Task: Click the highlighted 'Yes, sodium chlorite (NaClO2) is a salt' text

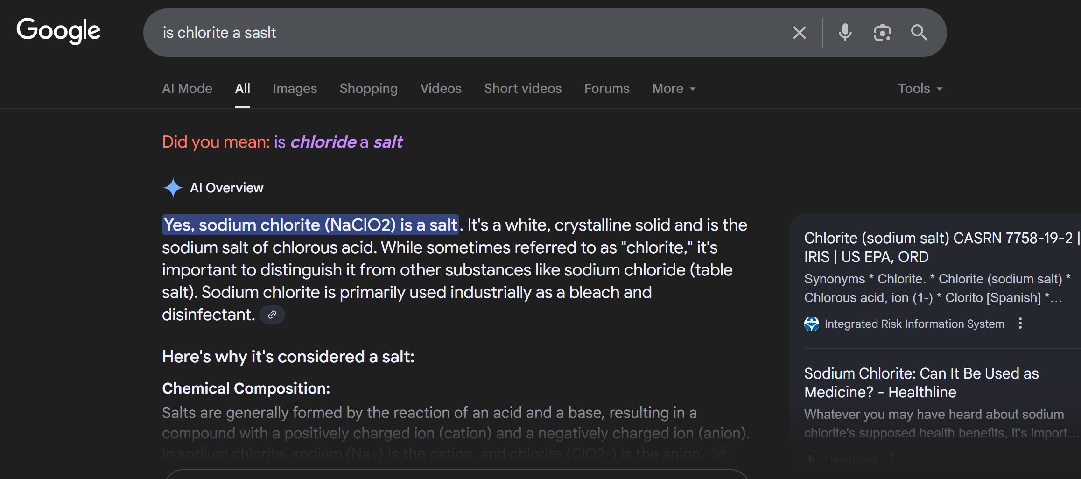Action: [310, 225]
